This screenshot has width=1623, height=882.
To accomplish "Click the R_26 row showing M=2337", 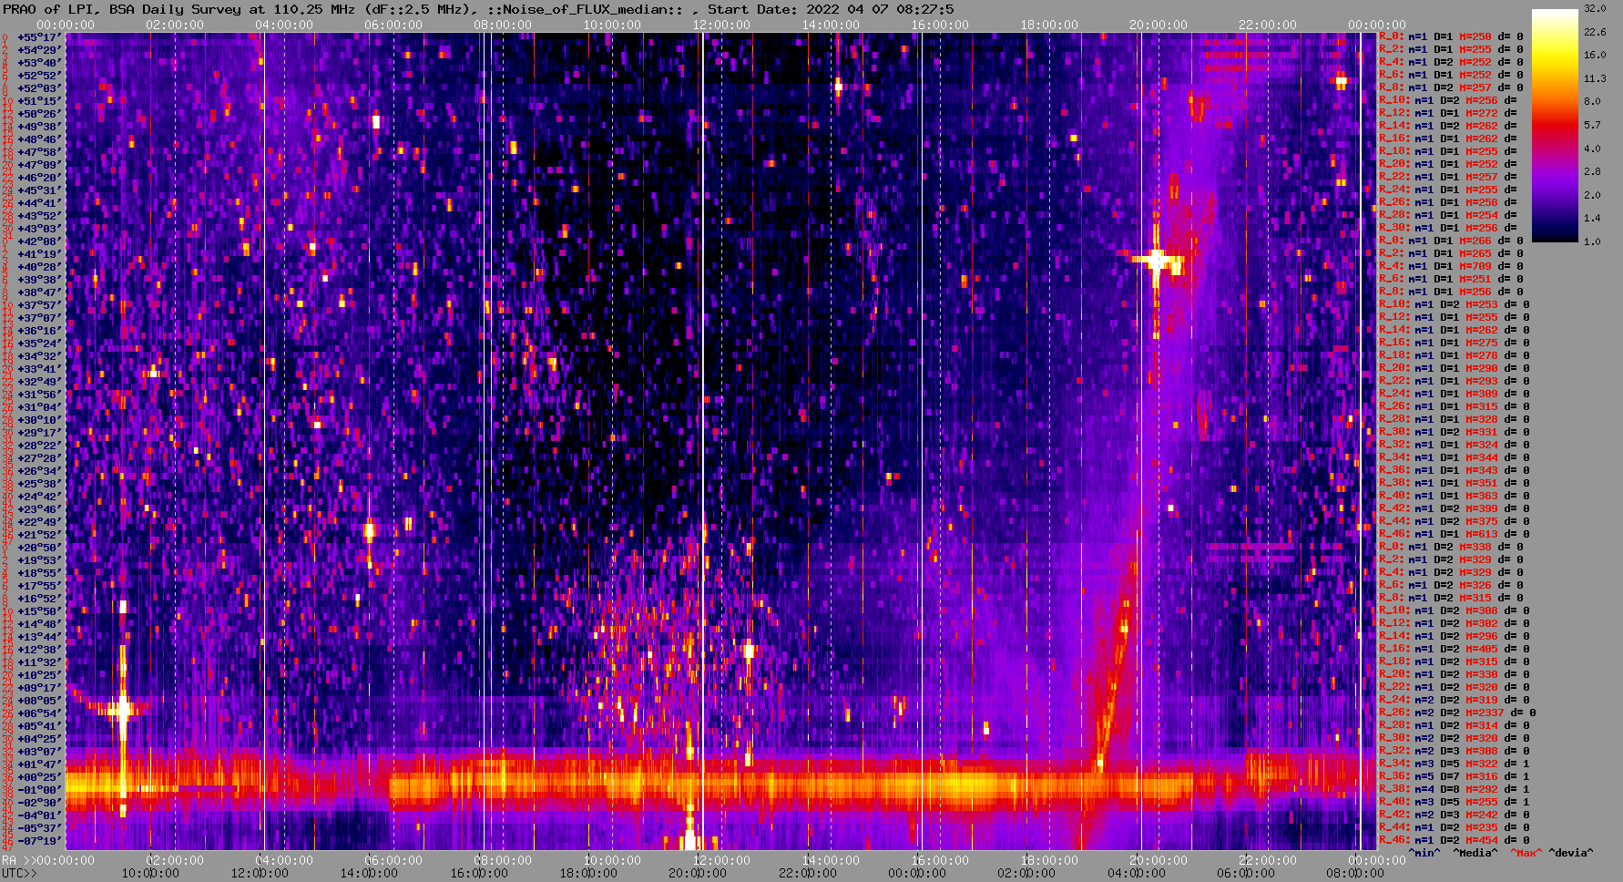I will click(1457, 713).
